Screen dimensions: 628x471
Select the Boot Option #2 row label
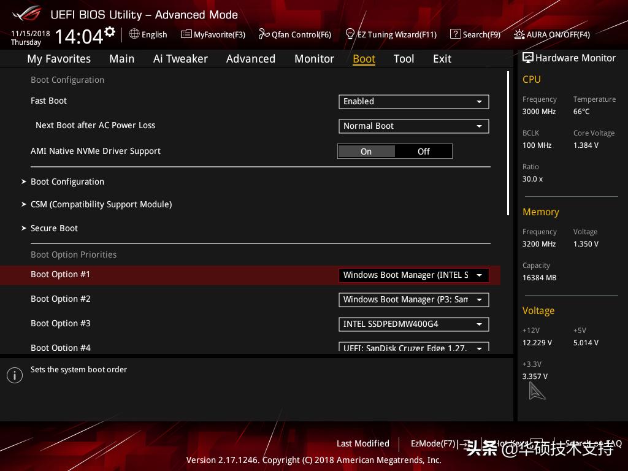coord(61,299)
